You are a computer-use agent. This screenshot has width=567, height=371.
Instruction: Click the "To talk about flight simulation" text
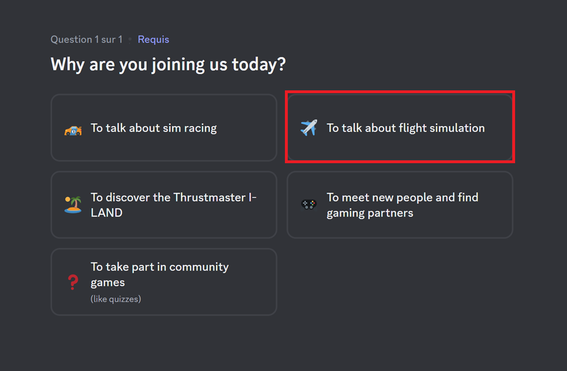pos(406,128)
